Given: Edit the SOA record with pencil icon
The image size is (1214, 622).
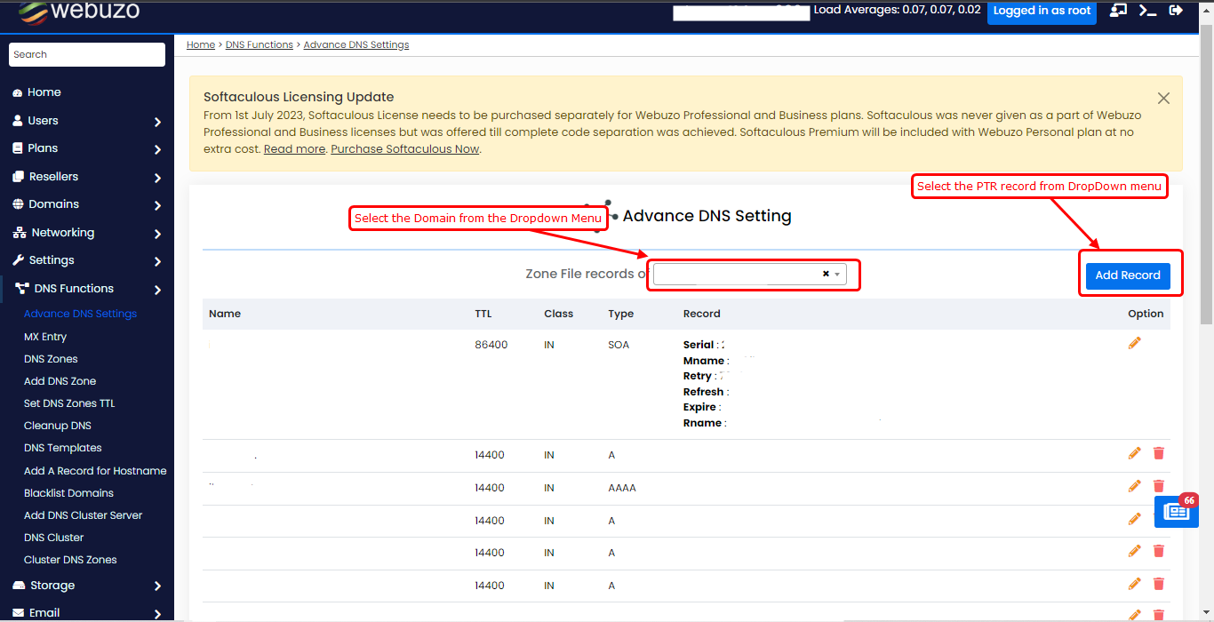Looking at the screenshot, I should (x=1134, y=343).
